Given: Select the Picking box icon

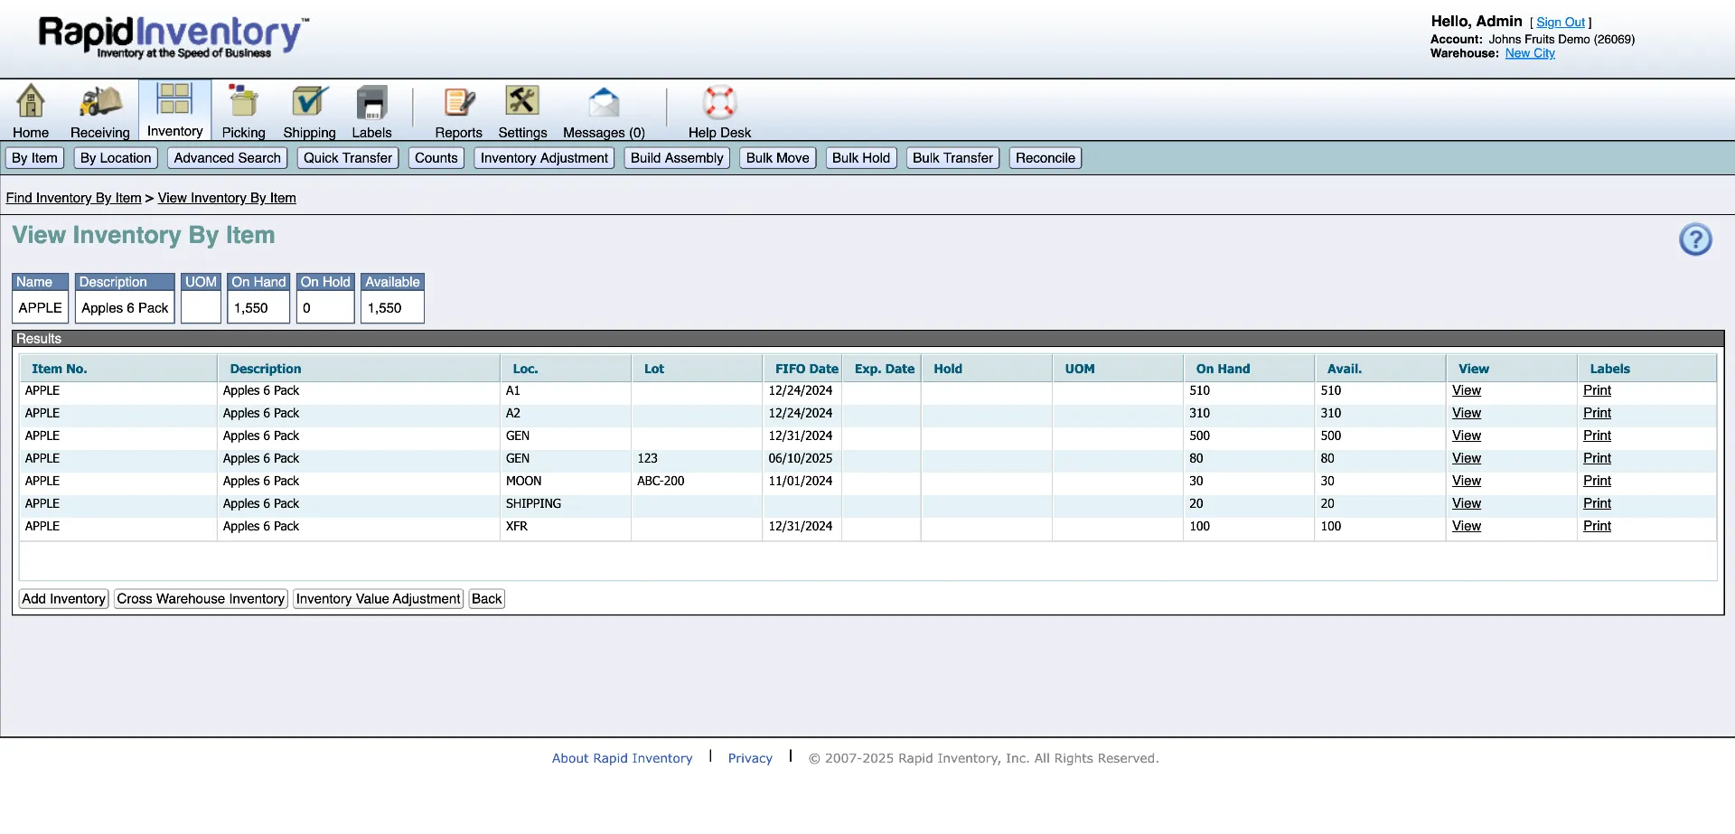Looking at the screenshot, I should click(x=243, y=102).
